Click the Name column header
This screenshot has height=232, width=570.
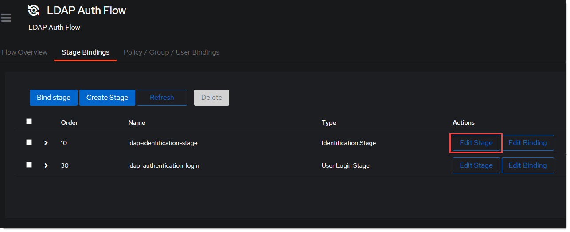137,122
